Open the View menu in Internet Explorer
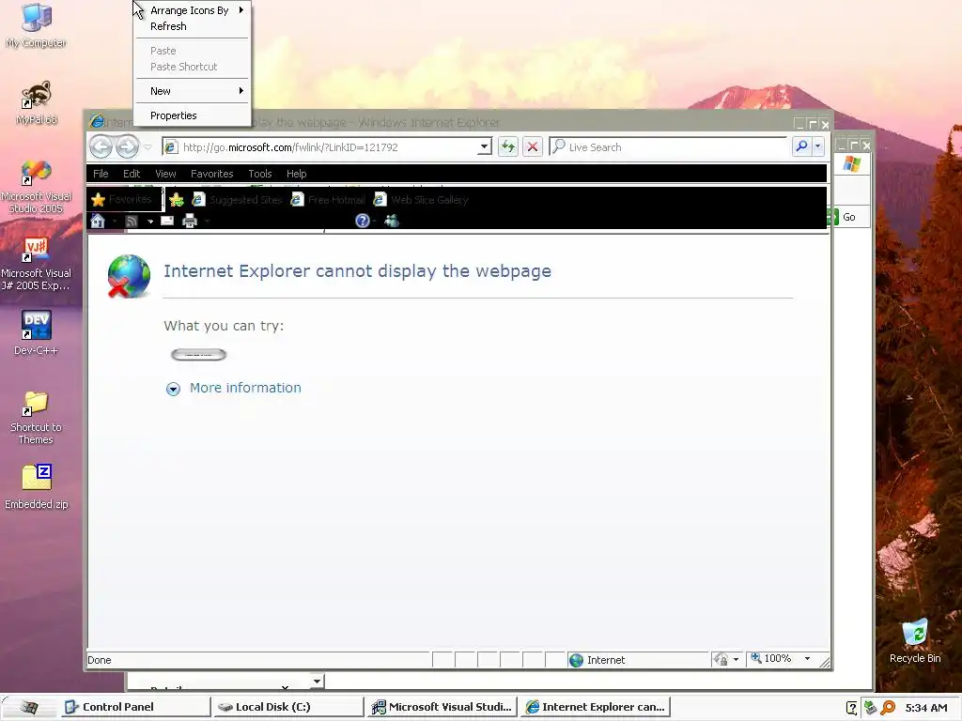The width and height of the screenshot is (962, 721). tap(165, 174)
